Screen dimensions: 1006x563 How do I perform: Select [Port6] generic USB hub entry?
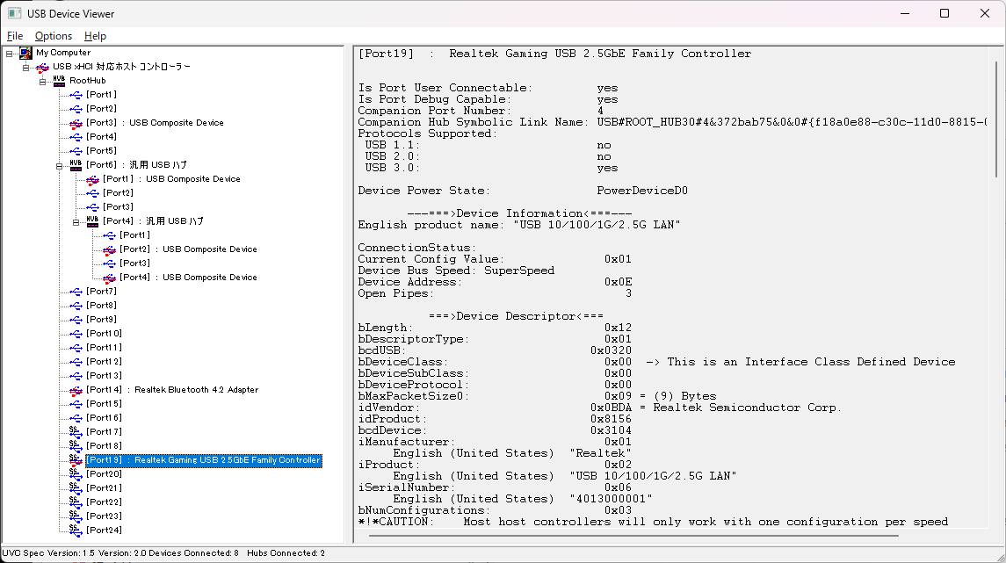click(137, 165)
